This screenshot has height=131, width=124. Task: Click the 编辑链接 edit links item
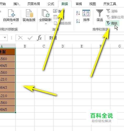tap(62, 23)
